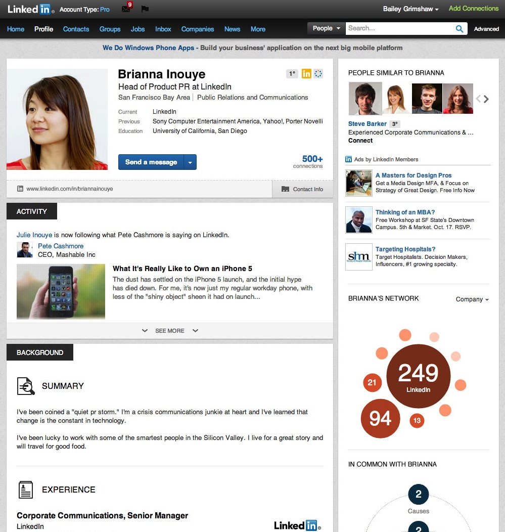Open the Company dropdown in Brianna's Network

pyautogui.click(x=472, y=299)
